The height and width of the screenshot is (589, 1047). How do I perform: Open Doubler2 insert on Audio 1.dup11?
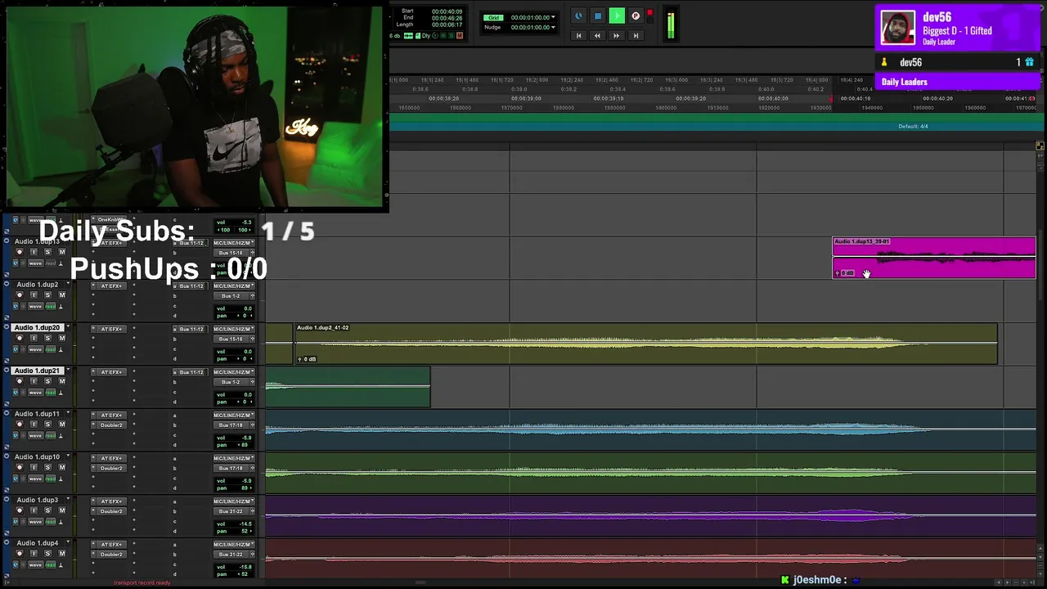click(x=111, y=425)
